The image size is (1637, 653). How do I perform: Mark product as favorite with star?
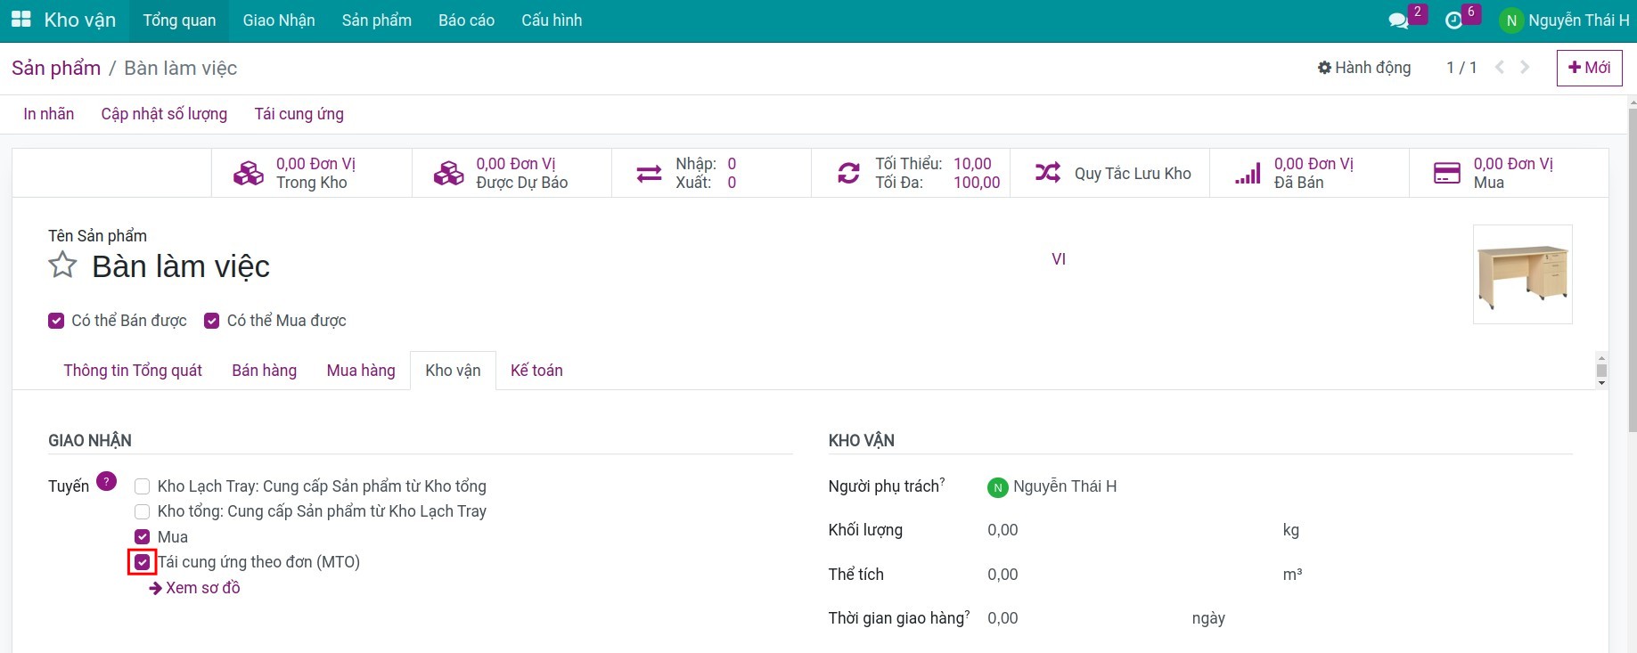click(62, 265)
